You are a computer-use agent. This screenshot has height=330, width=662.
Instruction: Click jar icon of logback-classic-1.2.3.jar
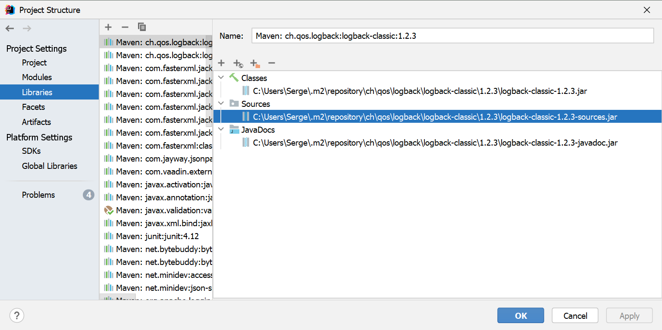coord(246,91)
